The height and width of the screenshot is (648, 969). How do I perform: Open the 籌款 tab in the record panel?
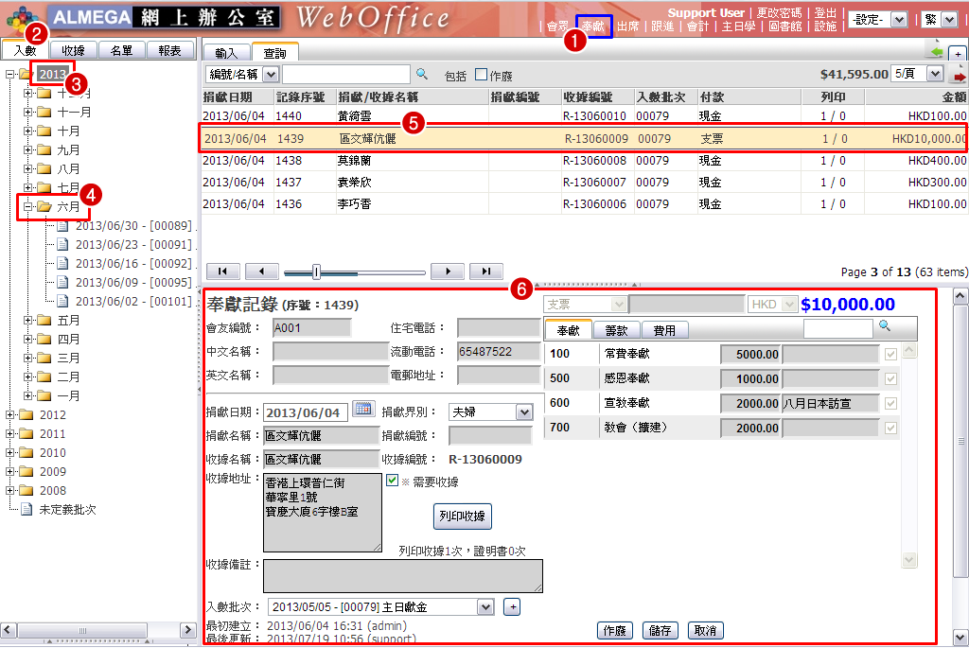coord(617,330)
